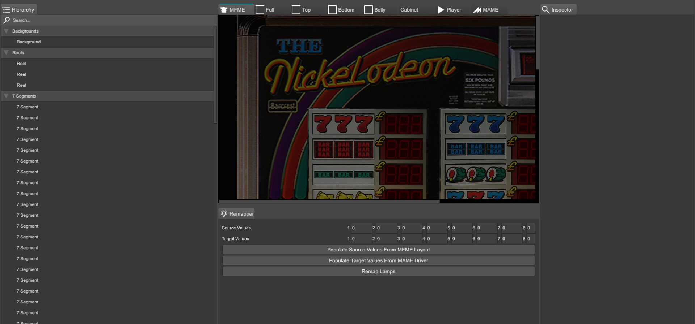Click Target Values field number 4

(x=436, y=239)
